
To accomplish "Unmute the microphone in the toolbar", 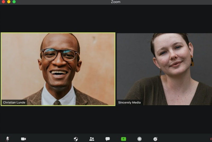I will pyautogui.click(x=8, y=139).
